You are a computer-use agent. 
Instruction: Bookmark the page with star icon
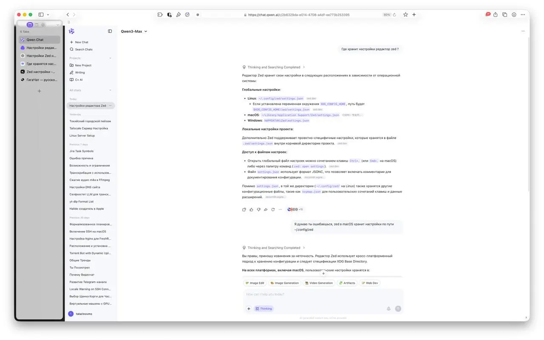[x=405, y=14]
